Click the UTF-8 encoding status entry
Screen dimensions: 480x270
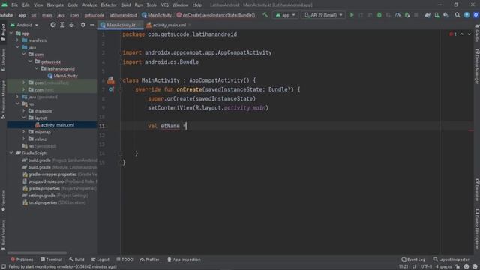pos(426,267)
